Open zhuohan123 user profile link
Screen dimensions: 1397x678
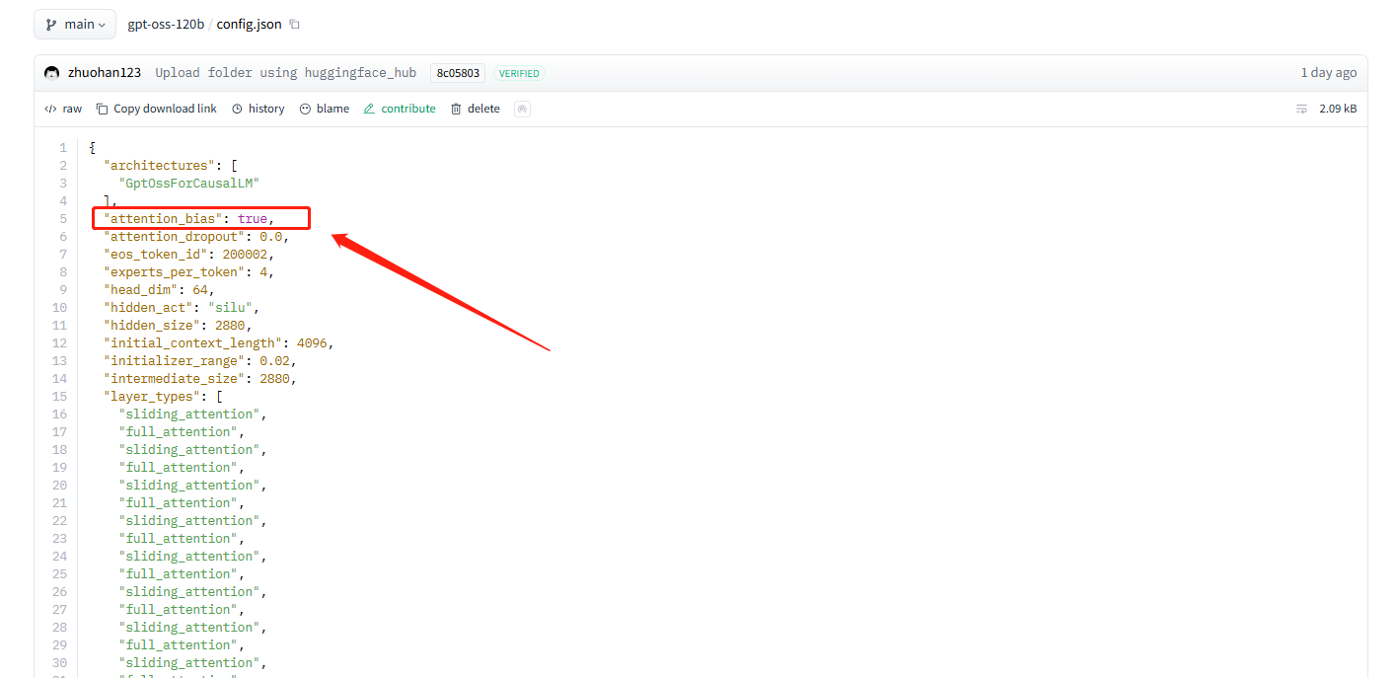(x=105, y=73)
